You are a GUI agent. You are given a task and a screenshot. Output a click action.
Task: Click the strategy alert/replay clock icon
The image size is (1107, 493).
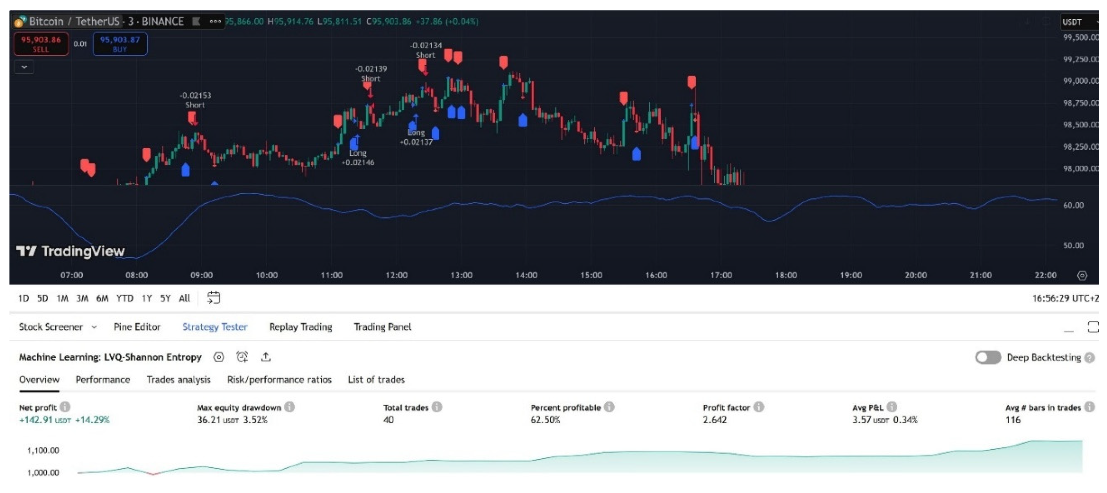(x=242, y=357)
